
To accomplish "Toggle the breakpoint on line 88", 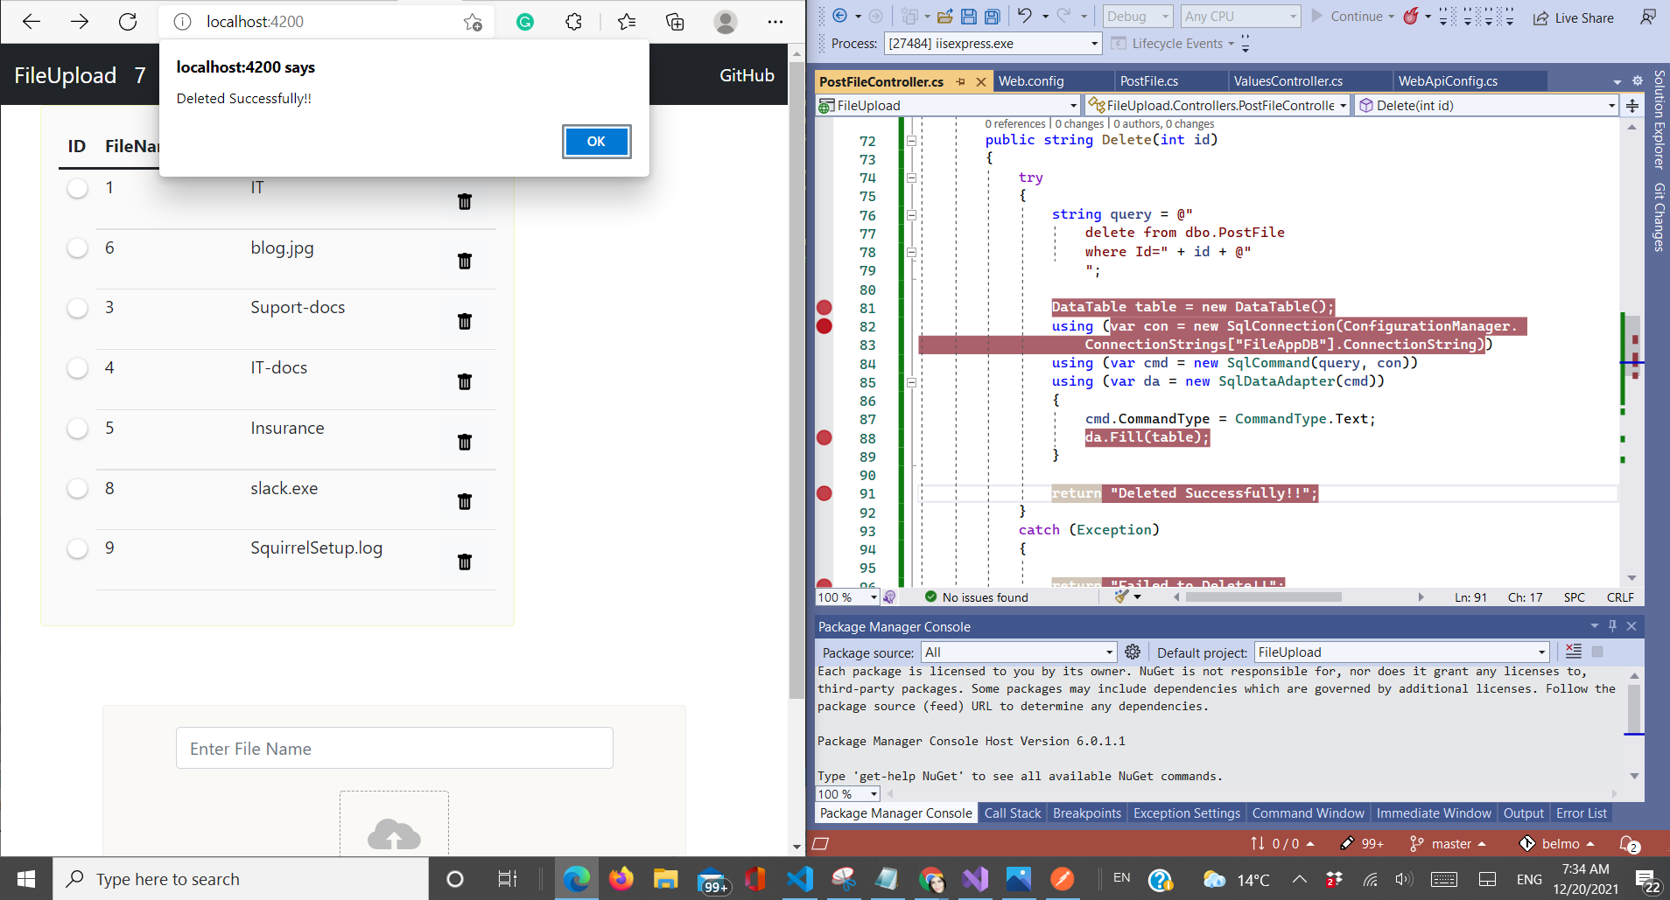I will coord(824,437).
